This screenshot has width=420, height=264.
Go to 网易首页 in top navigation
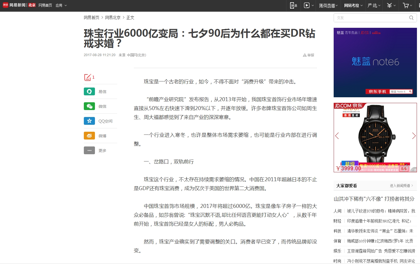[x=45, y=5]
